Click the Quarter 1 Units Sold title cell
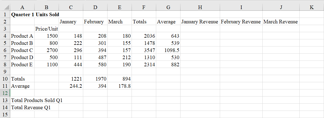Viewport: 324px width, 118px height. [22, 14]
